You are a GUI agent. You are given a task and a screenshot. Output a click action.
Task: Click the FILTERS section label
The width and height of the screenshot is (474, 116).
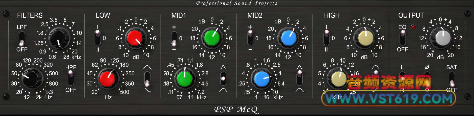30,15
